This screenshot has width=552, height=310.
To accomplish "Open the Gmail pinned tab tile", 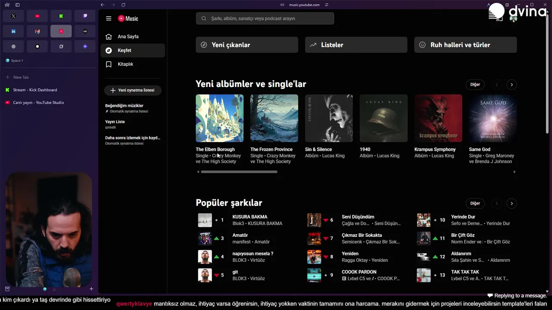I will 37,31.
